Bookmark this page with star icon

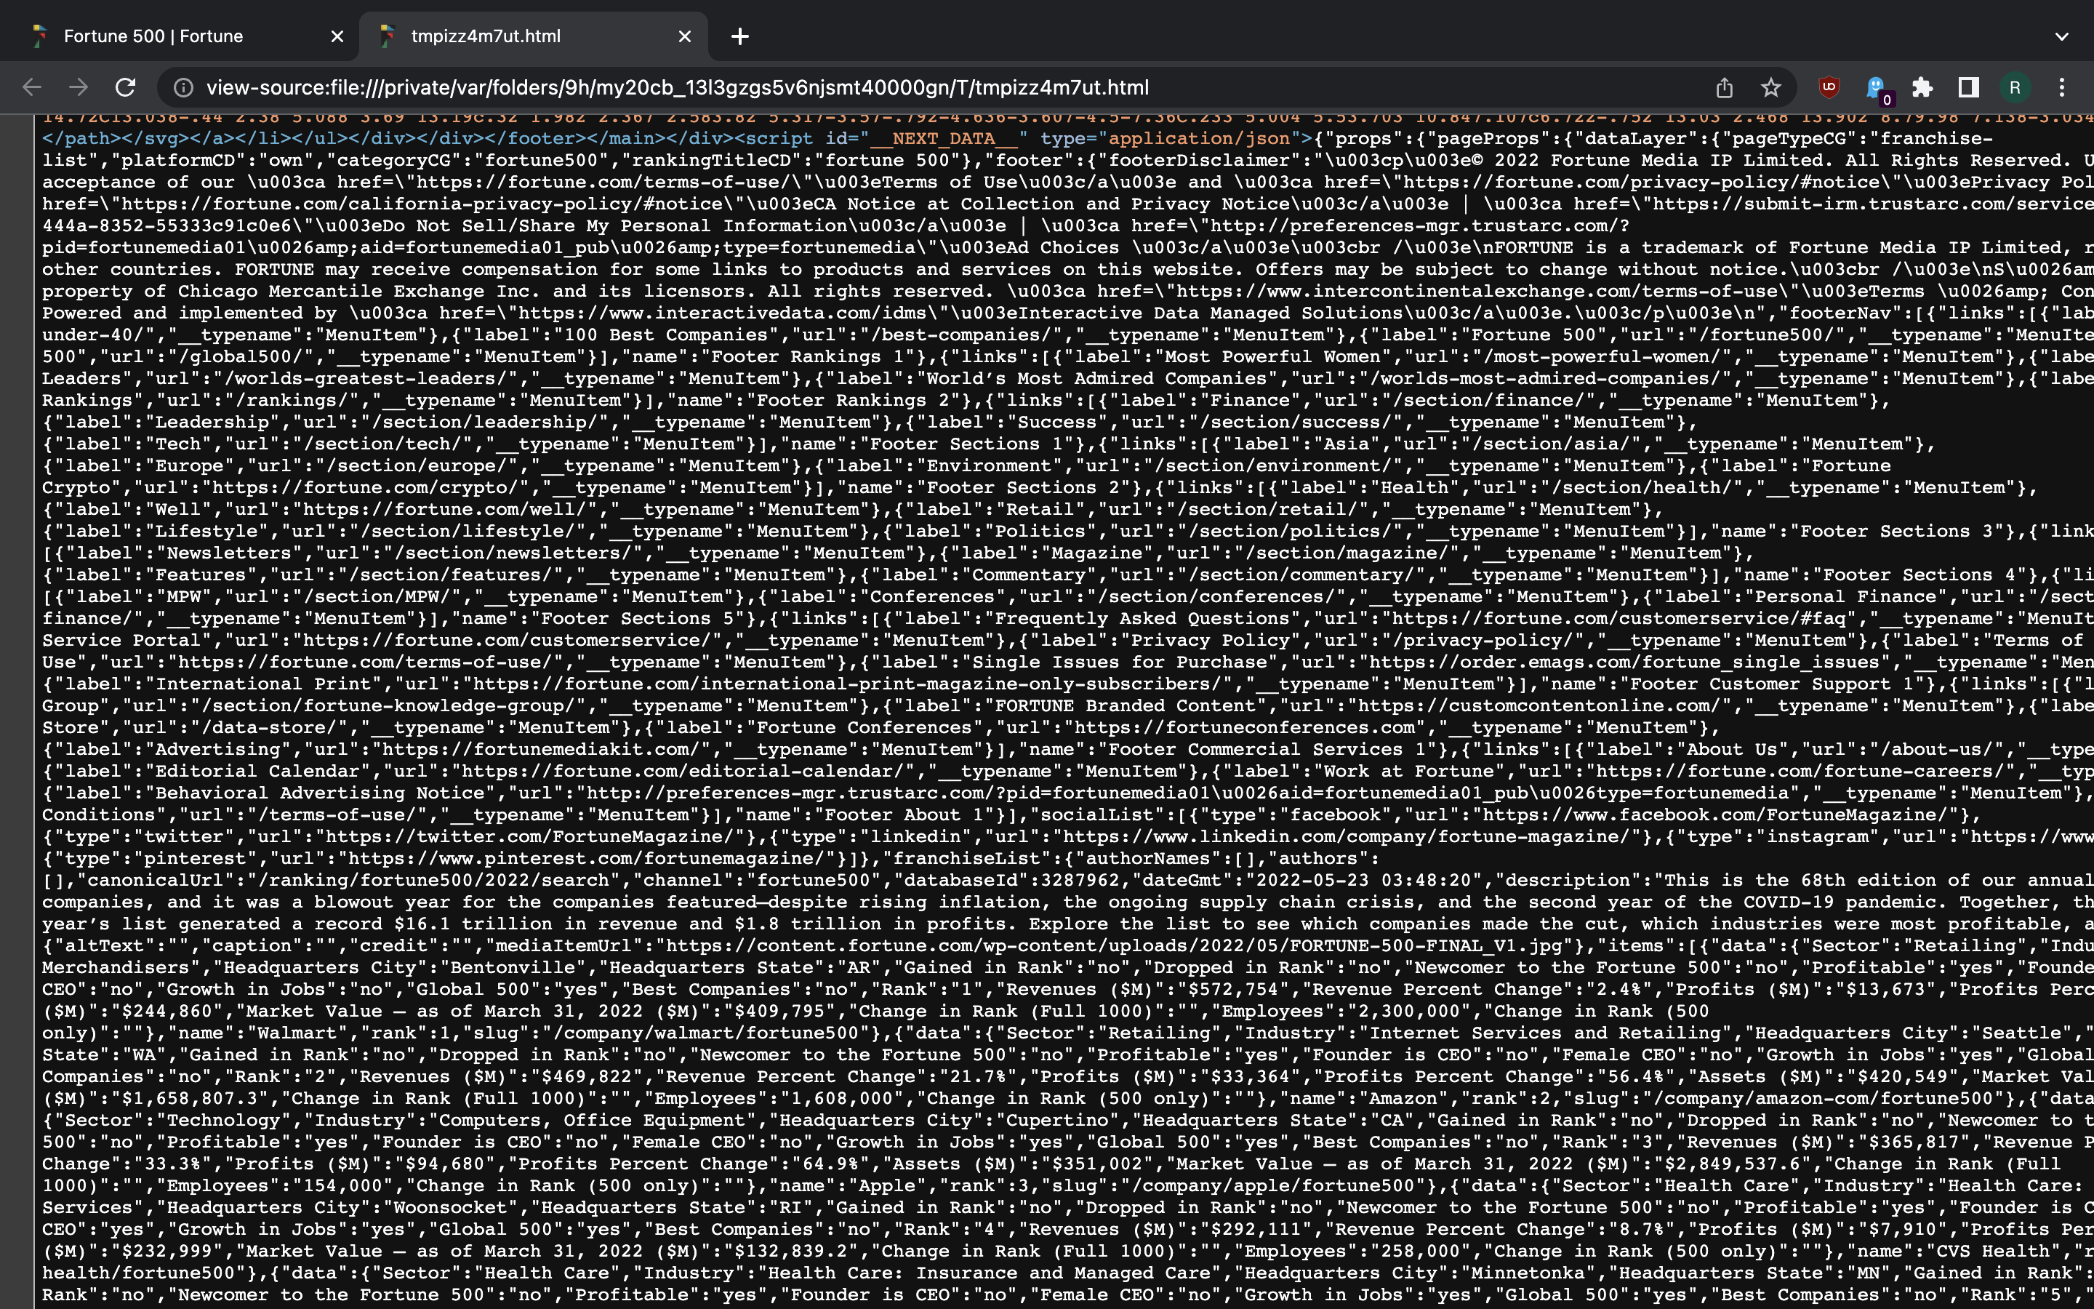pos(1771,87)
